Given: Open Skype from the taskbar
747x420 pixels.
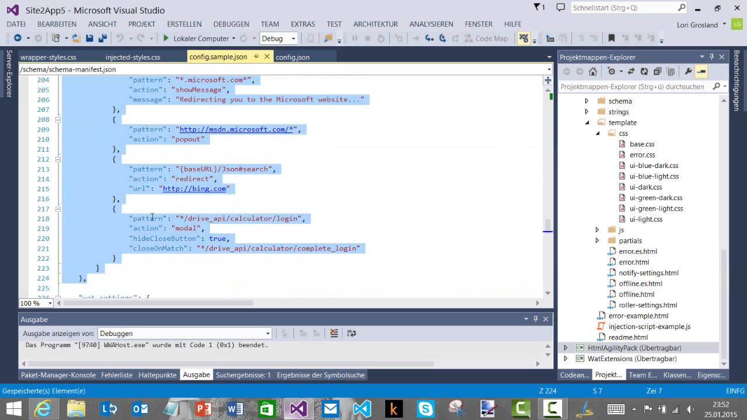Looking at the screenshot, I should 425,408.
